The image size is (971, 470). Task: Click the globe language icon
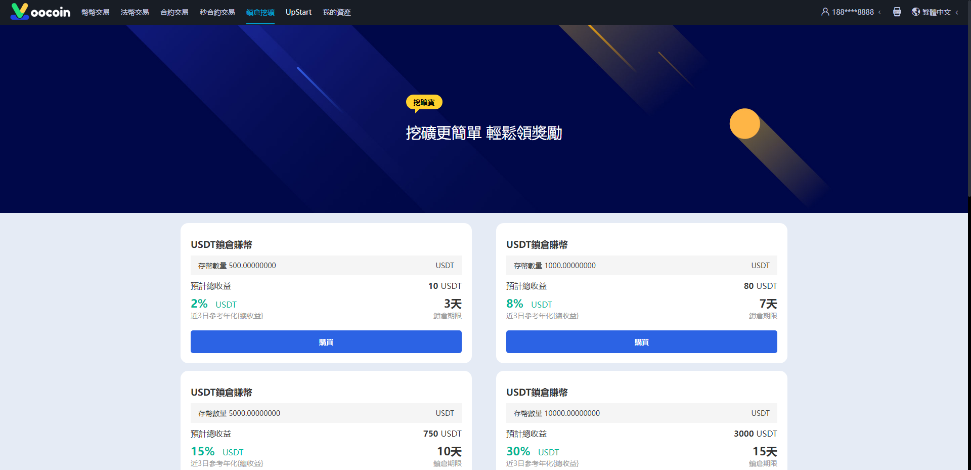tap(915, 12)
